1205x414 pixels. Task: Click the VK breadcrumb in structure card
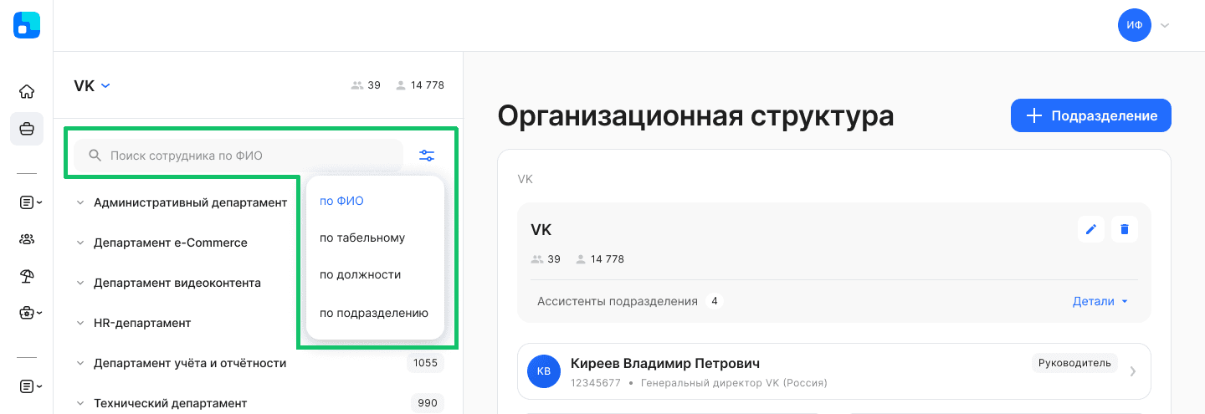point(526,179)
